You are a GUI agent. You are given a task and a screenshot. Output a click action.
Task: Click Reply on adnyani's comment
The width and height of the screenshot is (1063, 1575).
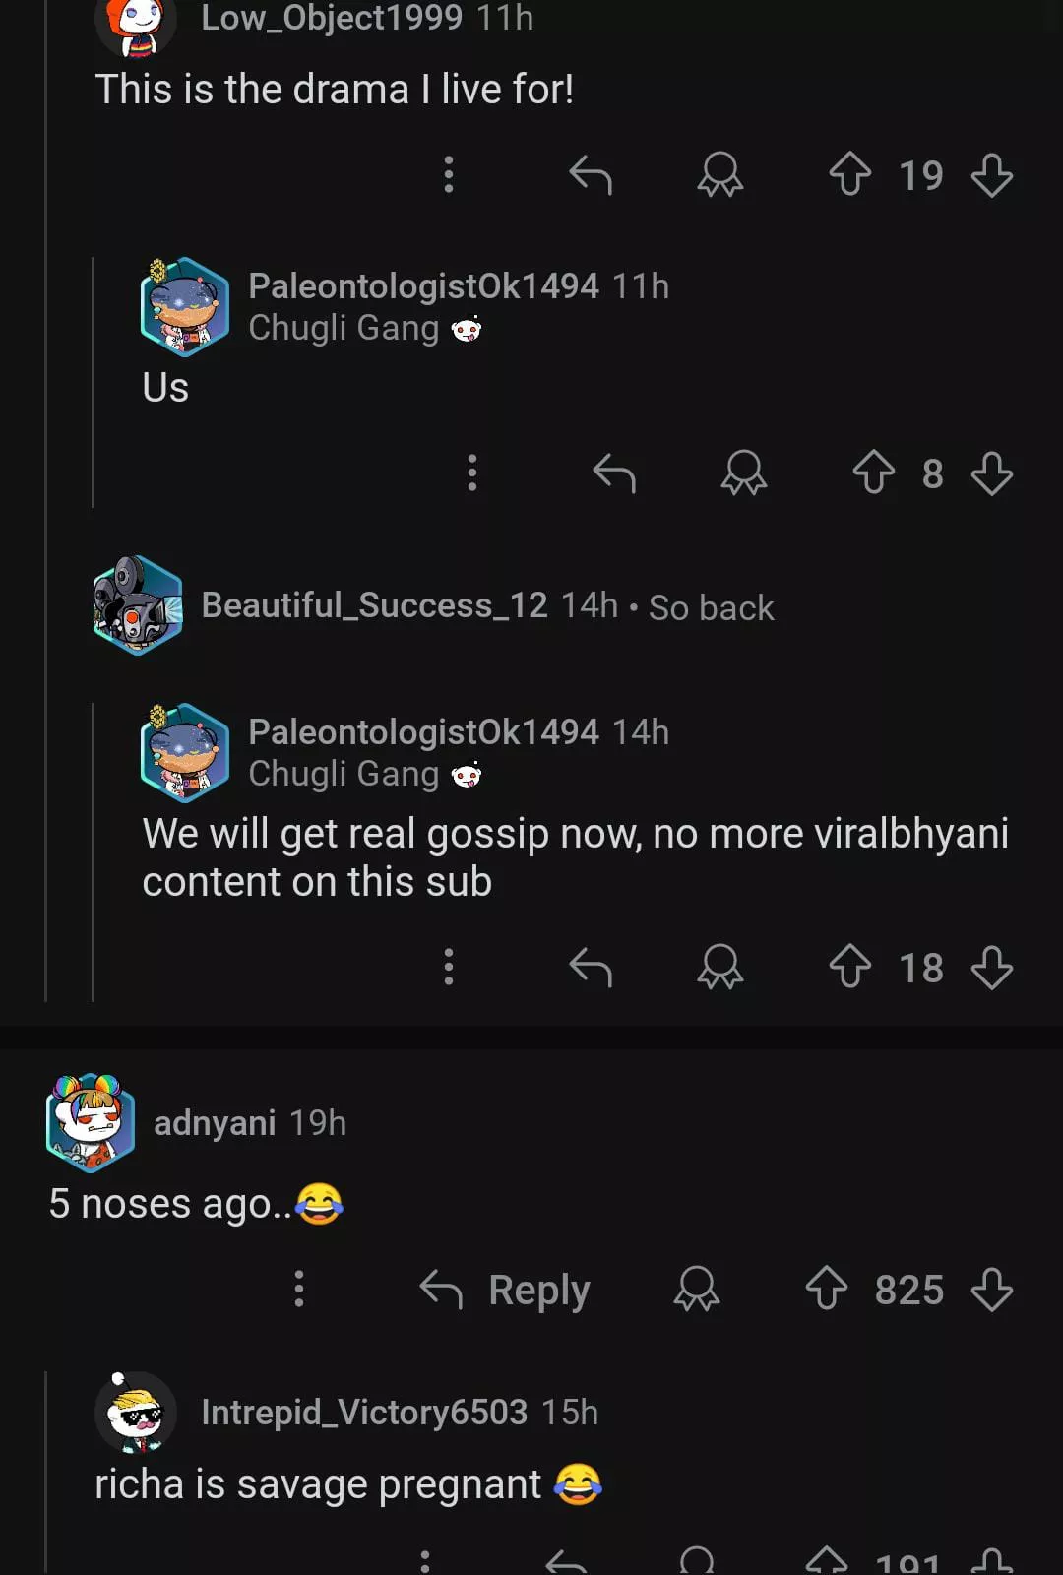click(x=506, y=1290)
